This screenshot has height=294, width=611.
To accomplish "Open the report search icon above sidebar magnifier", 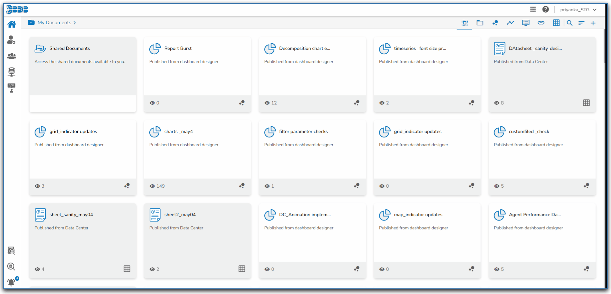I will click(11, 250).
